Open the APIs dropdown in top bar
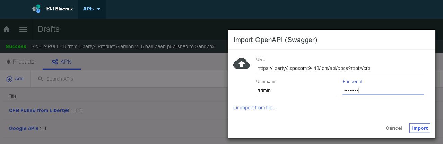Screen dimensions: 443x144 pos(92,9)
